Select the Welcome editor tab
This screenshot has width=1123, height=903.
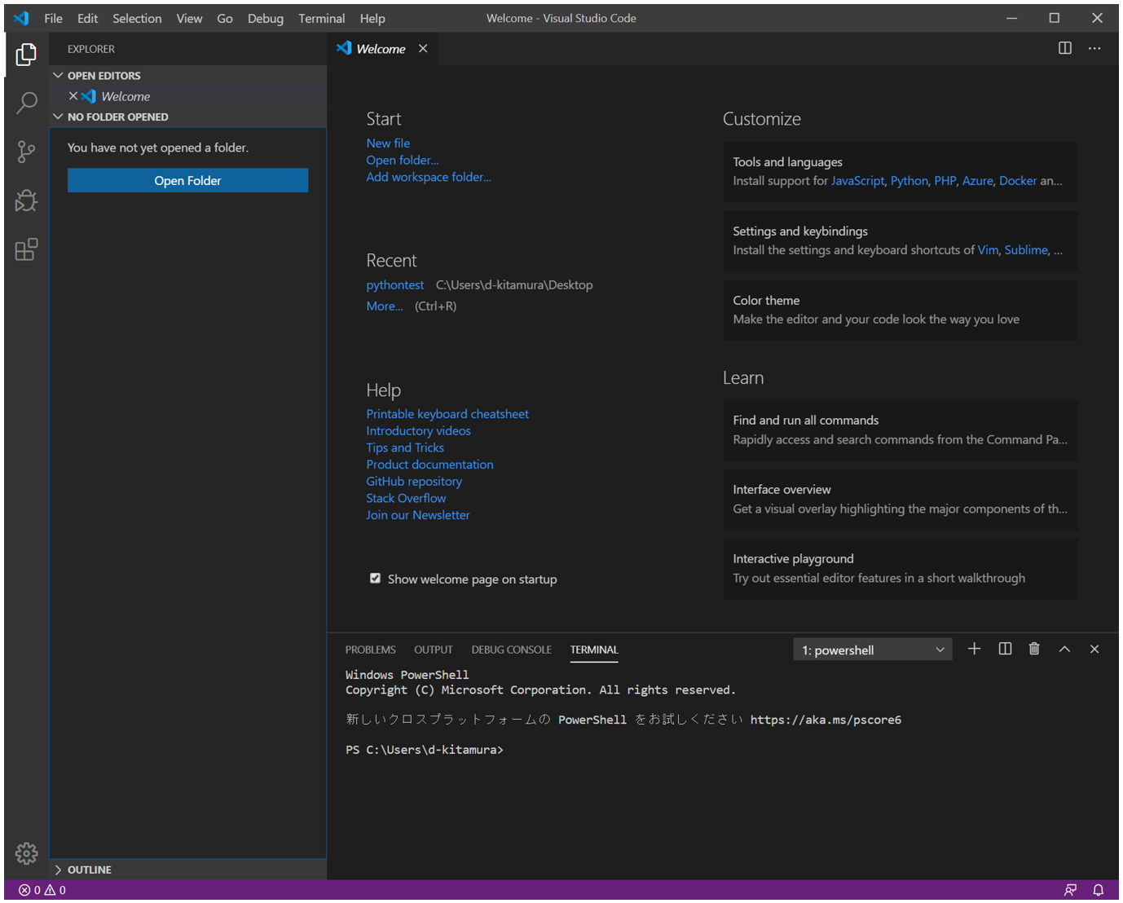coord(381,49)
